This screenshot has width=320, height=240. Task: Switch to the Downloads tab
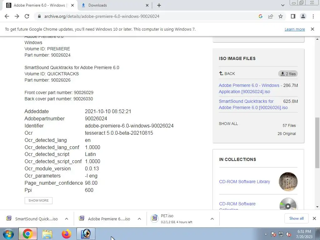click(114, 5)
